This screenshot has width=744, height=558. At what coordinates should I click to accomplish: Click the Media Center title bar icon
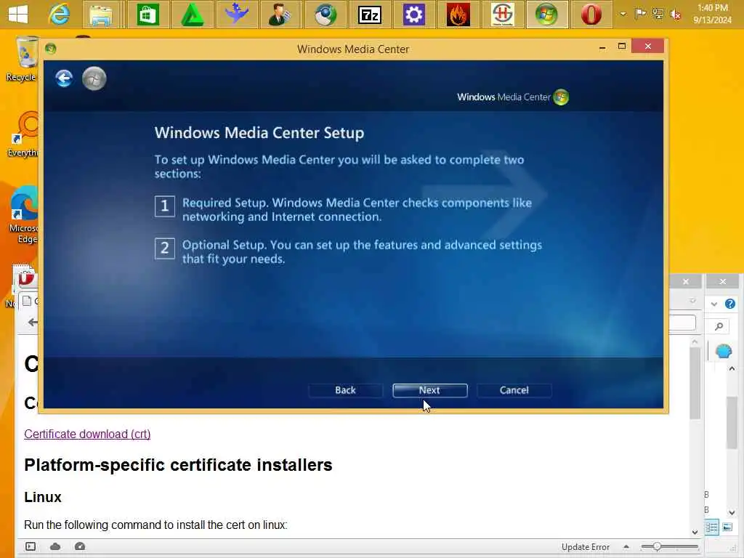coord(51,49)
